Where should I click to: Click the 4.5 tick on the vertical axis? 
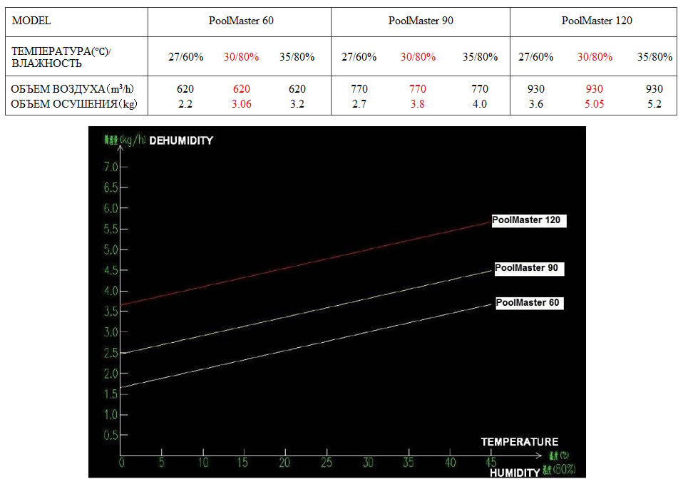(x=111, y=271)
